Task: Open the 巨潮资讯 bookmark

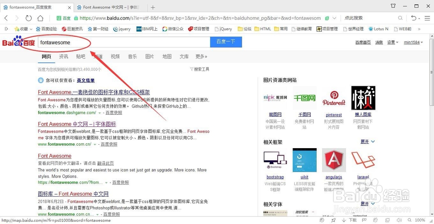Action: pyautogui.click(x=72, y=29)
